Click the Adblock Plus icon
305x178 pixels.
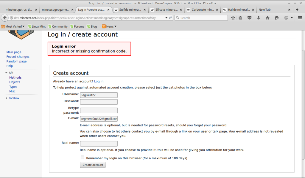[x=286, y=18]
